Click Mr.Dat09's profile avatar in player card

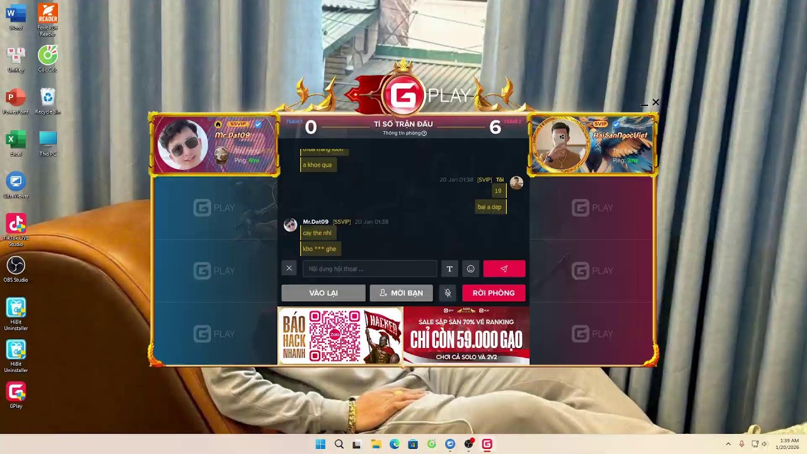tap(183, 144)
